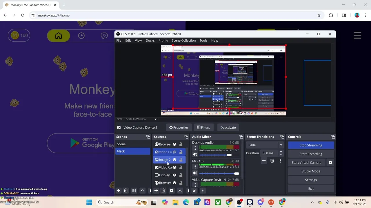Open the Docks menu
Viewport: 371px width, 208px height.
[x=150, y=40]
